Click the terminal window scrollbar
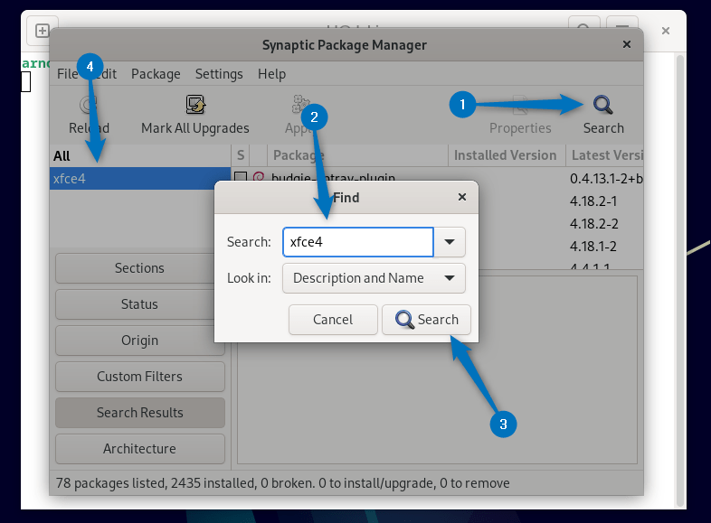 [679, 281]
